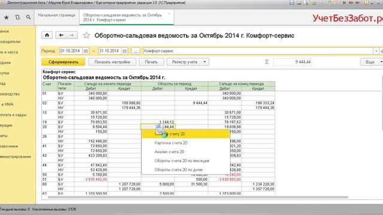
Task: Open calendar for end date 31.10.2014
Action: click(x=124, y=51)
